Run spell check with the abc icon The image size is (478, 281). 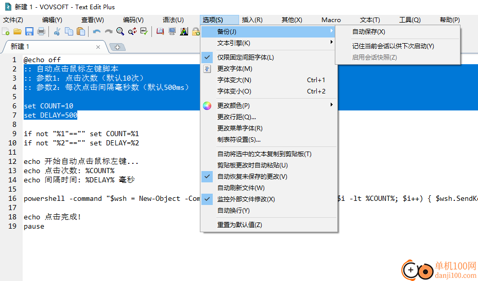pyautogui.click(x=144, y=31)
